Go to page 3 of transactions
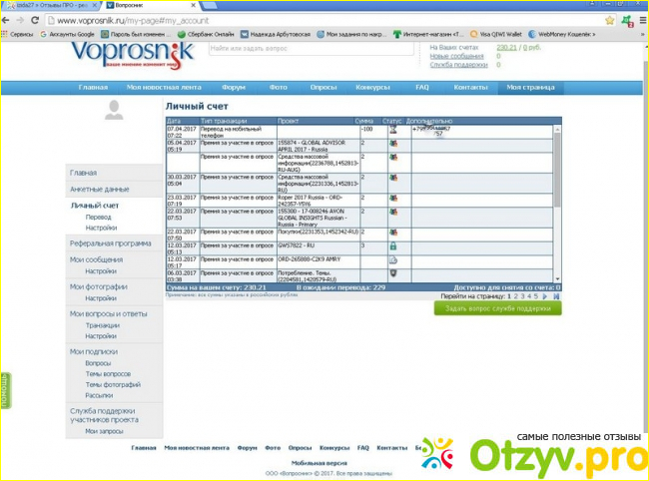 pyautogui.click(x=523, y=296)
